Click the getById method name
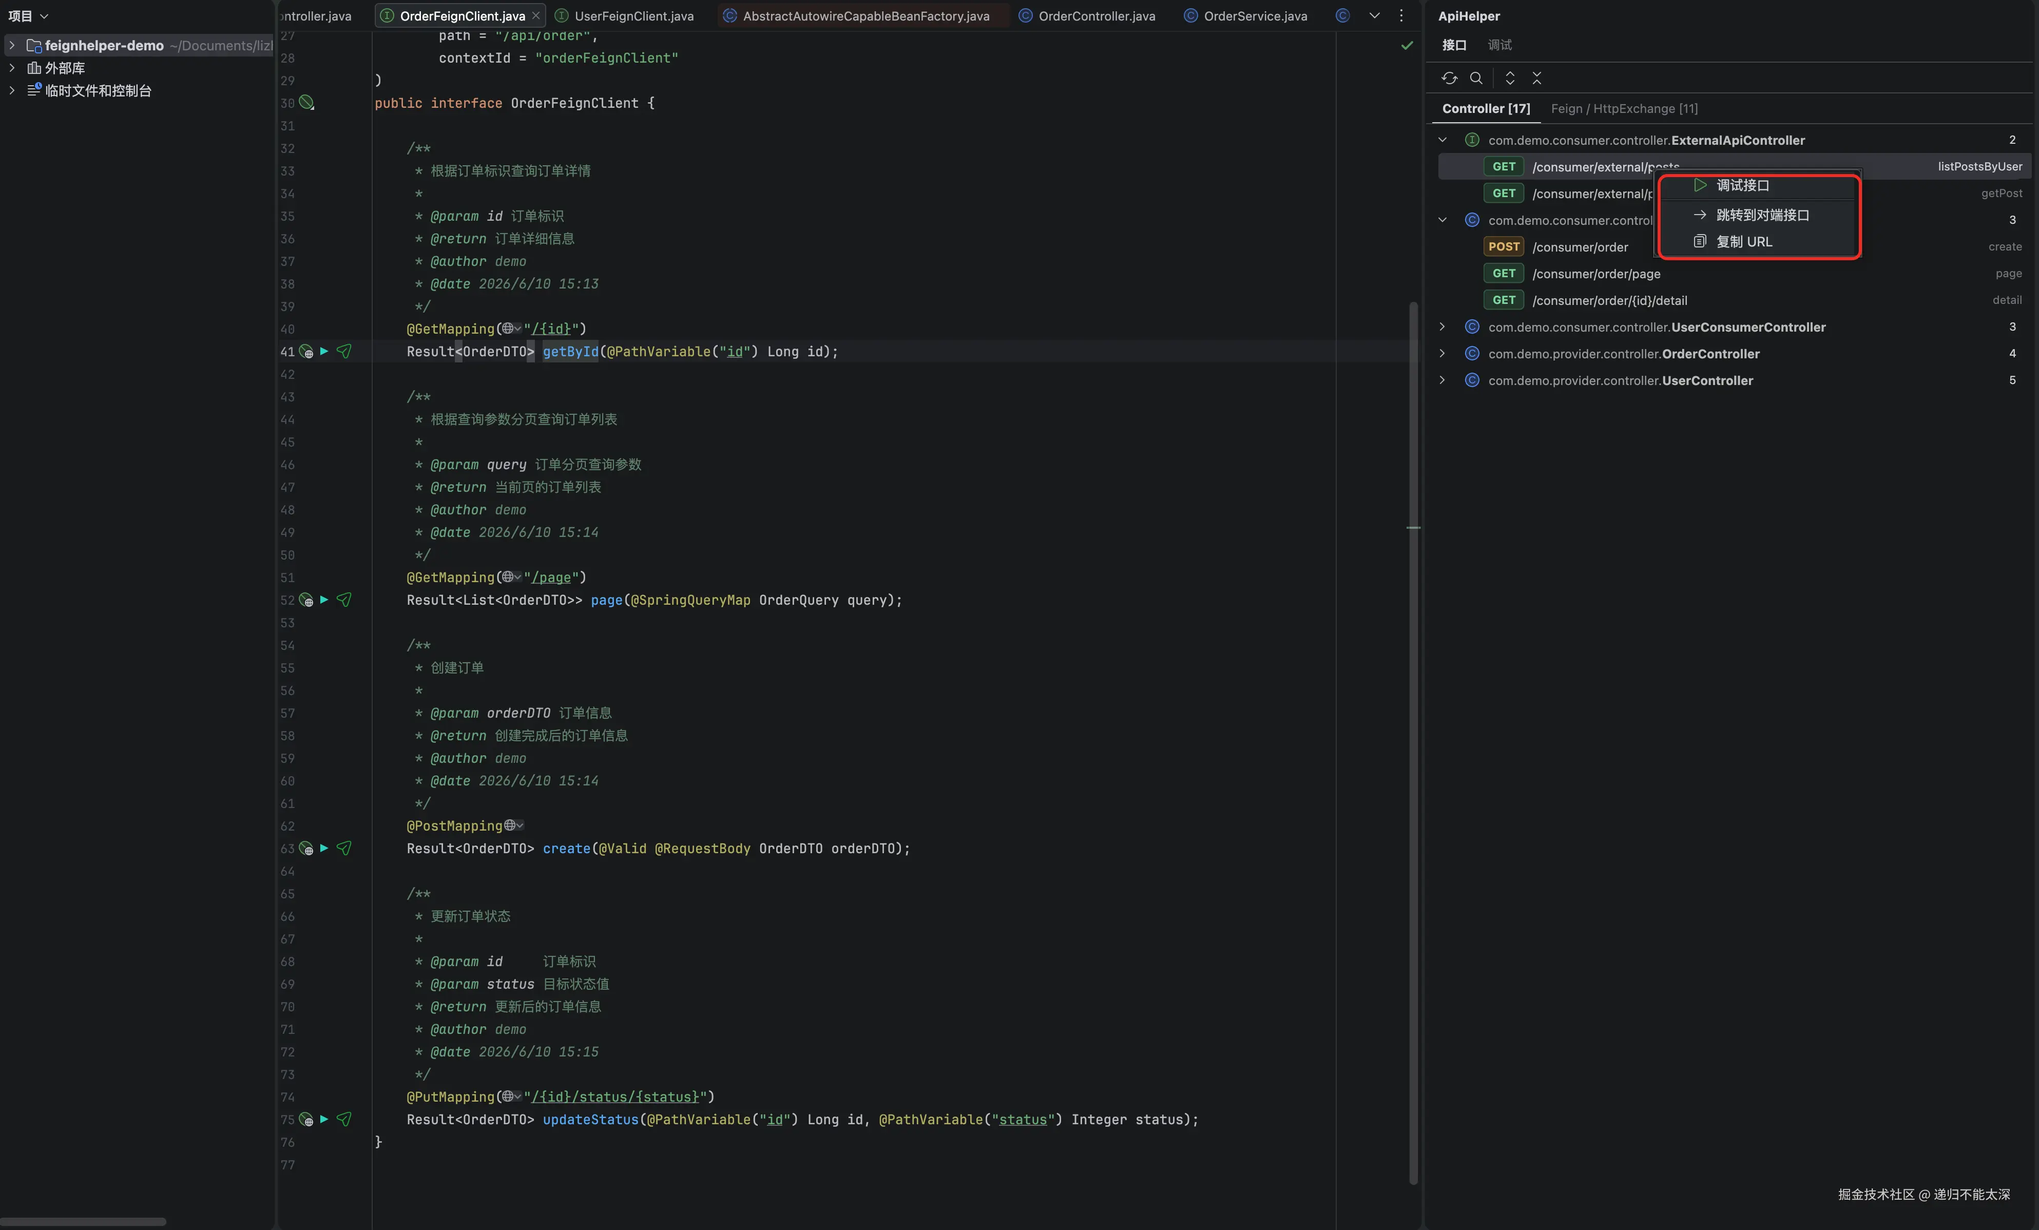Viewport: 2039px width, 1230px height. [570, 352]
